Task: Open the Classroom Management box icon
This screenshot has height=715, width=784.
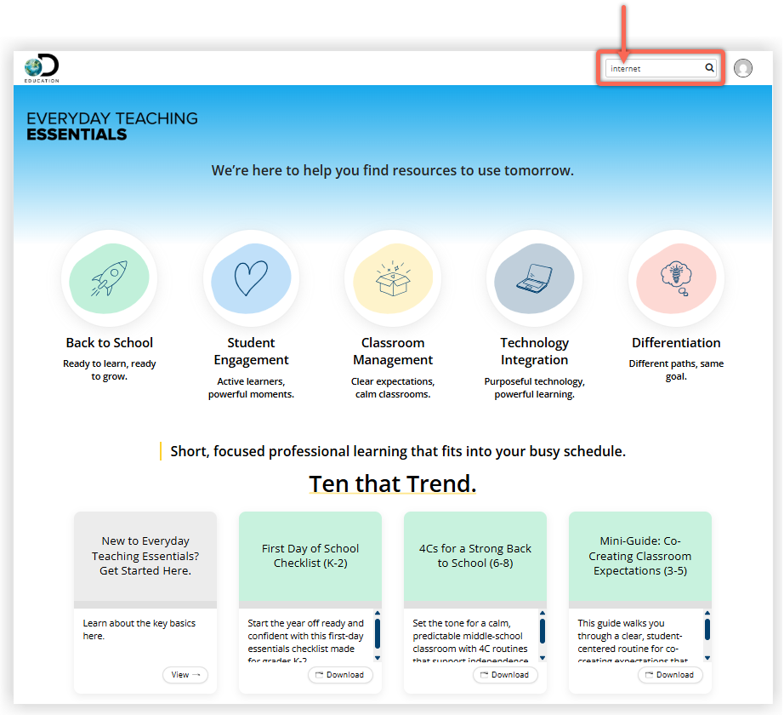Action: click(x=393, y=278)
